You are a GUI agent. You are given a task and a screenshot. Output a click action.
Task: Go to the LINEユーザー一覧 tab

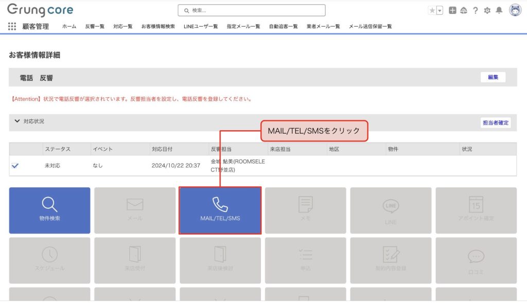(x=201, y=26)
